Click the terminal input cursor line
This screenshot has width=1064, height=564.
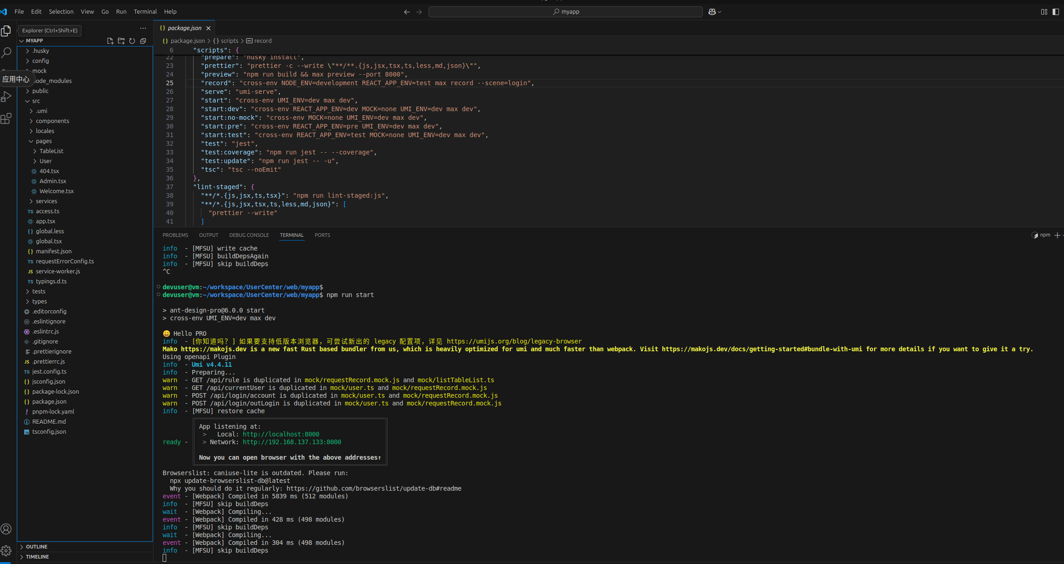[164, 558]
